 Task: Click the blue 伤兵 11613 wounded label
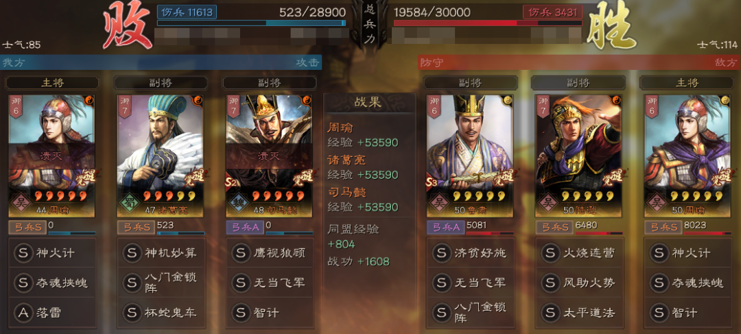pyautogui.click(x=187, y=12)
